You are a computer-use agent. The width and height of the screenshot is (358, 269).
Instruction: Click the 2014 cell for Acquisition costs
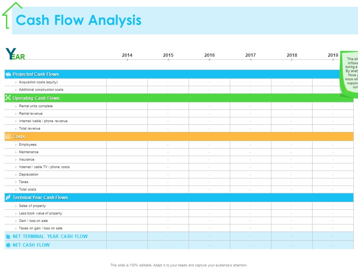click(127, 82)
